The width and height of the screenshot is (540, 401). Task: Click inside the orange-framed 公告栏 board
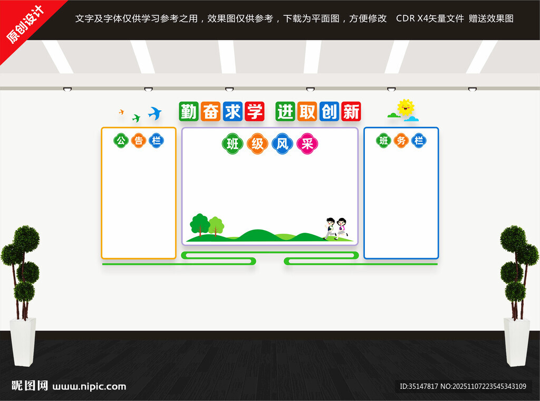click(139, 193)
